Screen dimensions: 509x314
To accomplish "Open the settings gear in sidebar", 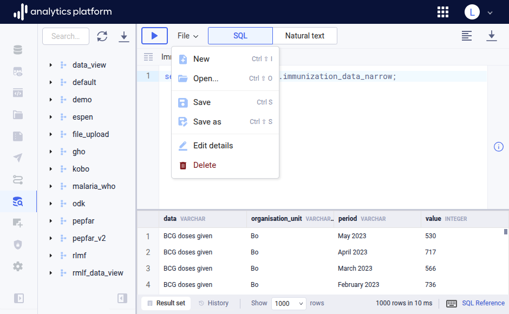I will coord(18,266).
